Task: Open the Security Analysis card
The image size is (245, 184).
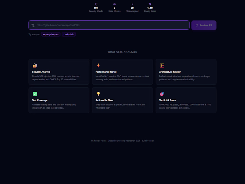Action: pyautogui.click(x=59, y=71)
